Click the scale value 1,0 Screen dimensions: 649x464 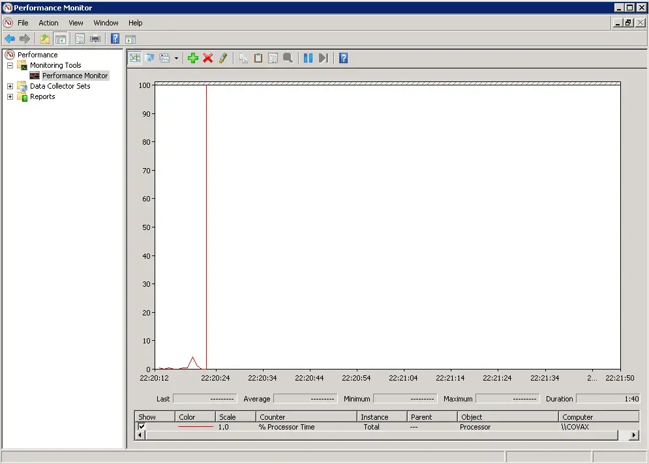click(224, 427)
